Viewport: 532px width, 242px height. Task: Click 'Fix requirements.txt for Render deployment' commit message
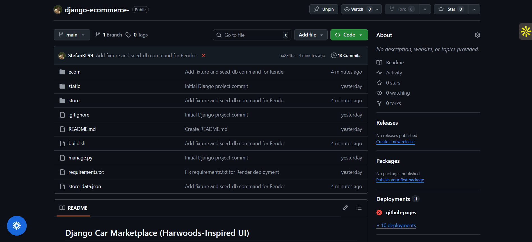232,172
